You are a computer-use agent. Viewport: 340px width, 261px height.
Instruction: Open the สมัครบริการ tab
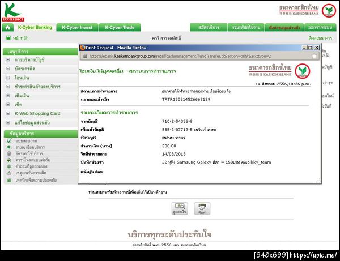pyautogui.click(x=209, y=28)
